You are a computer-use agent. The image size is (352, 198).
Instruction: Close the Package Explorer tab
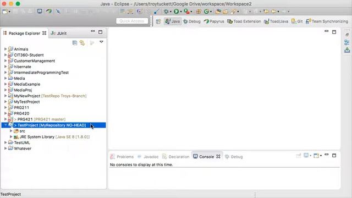tap(44, 33)
